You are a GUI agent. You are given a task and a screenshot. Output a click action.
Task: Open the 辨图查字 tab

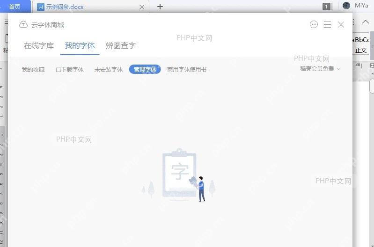click(121, 45)
